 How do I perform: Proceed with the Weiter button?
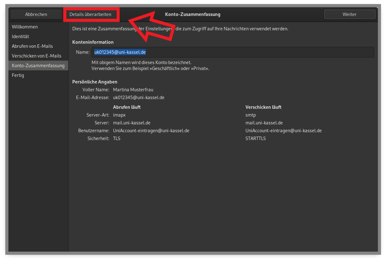[349, 14]
